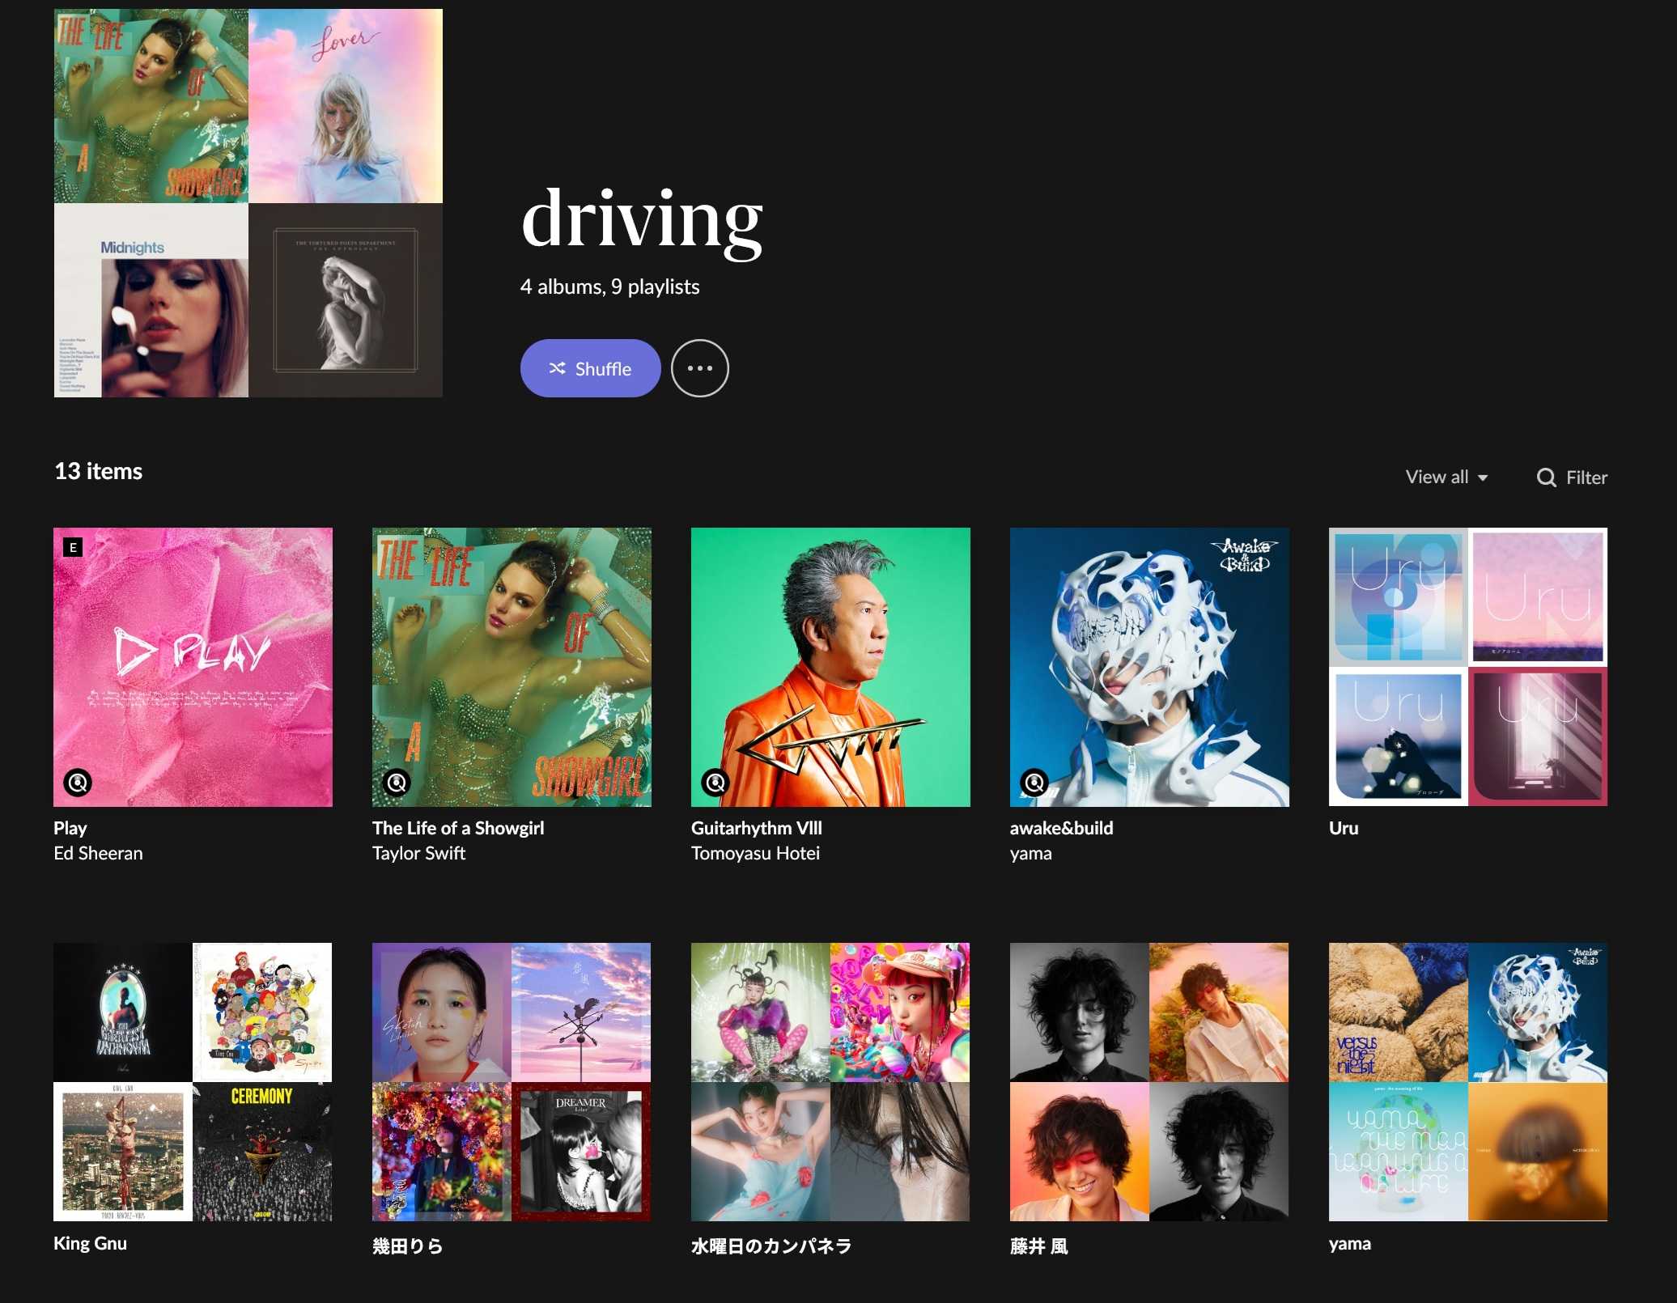
Task: Open the 水曜日のカンパネラ playlist cover
Action: [x=830, y=1081]
